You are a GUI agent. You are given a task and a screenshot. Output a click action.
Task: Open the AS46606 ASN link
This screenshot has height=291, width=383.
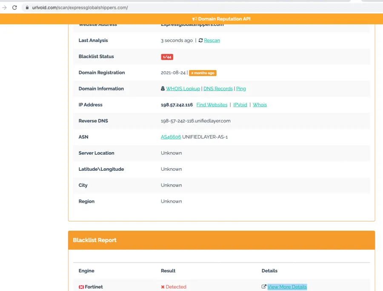[171, 137]
